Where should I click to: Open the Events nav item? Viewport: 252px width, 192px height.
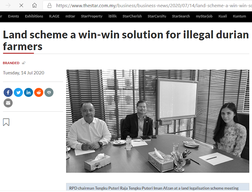[x=13, y=16]
